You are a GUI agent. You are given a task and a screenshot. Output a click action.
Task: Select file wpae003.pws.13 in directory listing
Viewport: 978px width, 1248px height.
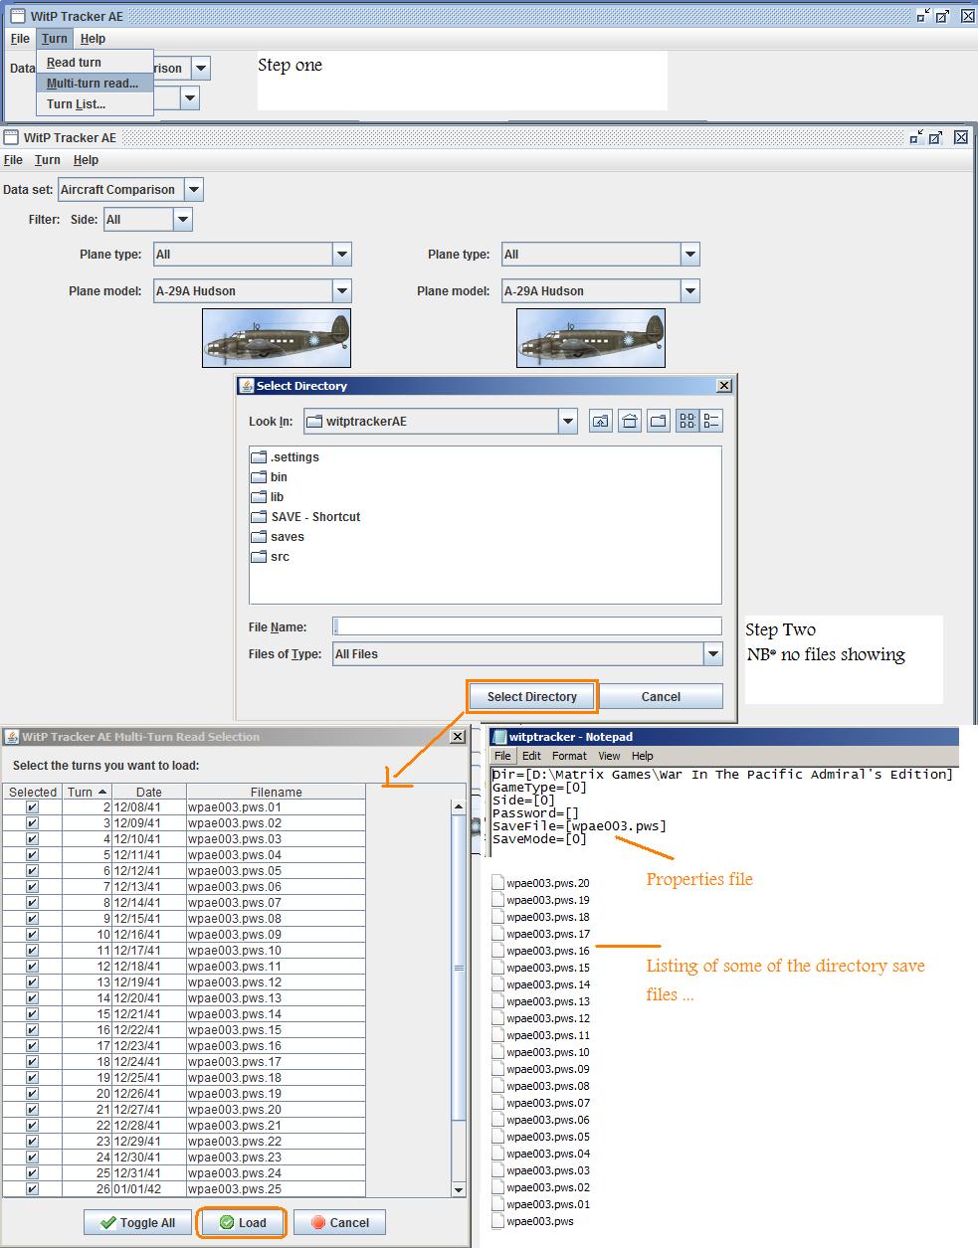(541, 1001)
